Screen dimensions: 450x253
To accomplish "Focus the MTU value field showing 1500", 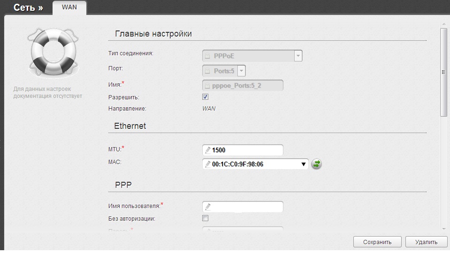I will (x=246, y=150).
